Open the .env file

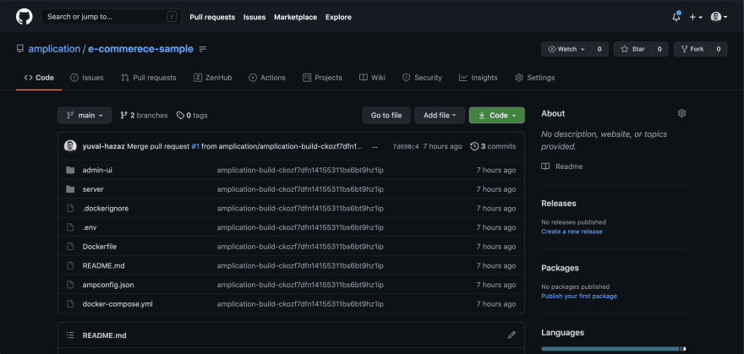coord(90,227)
